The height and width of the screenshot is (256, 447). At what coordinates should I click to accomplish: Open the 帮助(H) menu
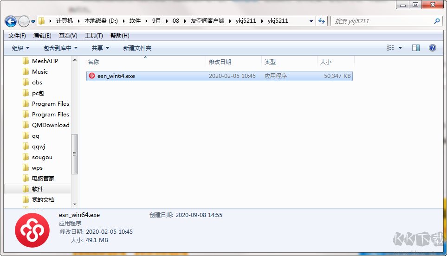120,36
